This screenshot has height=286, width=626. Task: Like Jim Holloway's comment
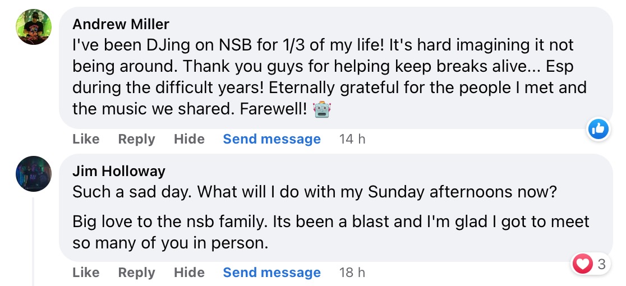[x=86, y=273]
